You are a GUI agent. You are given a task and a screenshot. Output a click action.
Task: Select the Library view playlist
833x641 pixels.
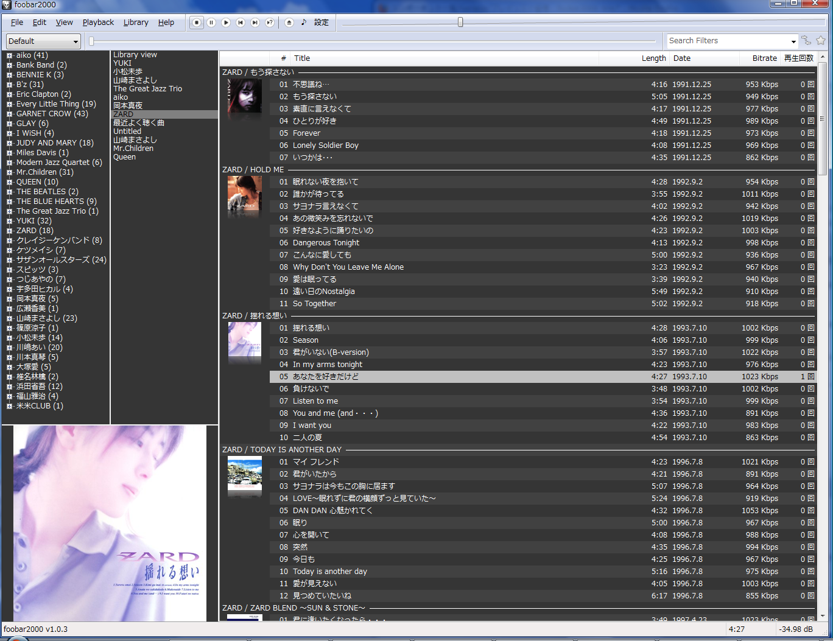pyautogui.click(x=135, y=55)
